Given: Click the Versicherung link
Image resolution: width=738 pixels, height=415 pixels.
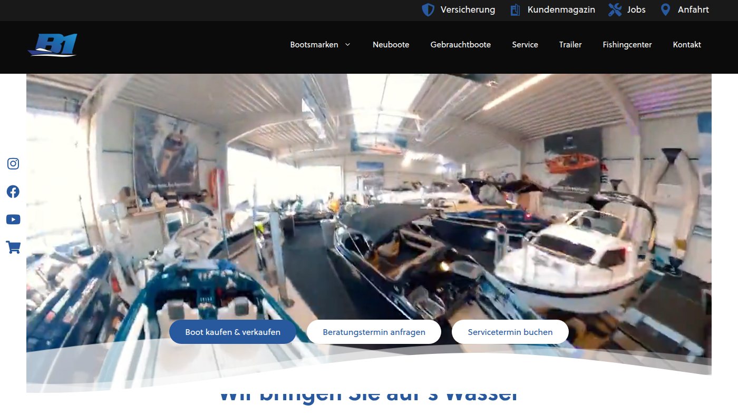Looking at the screenshot, I should point(468,9).
